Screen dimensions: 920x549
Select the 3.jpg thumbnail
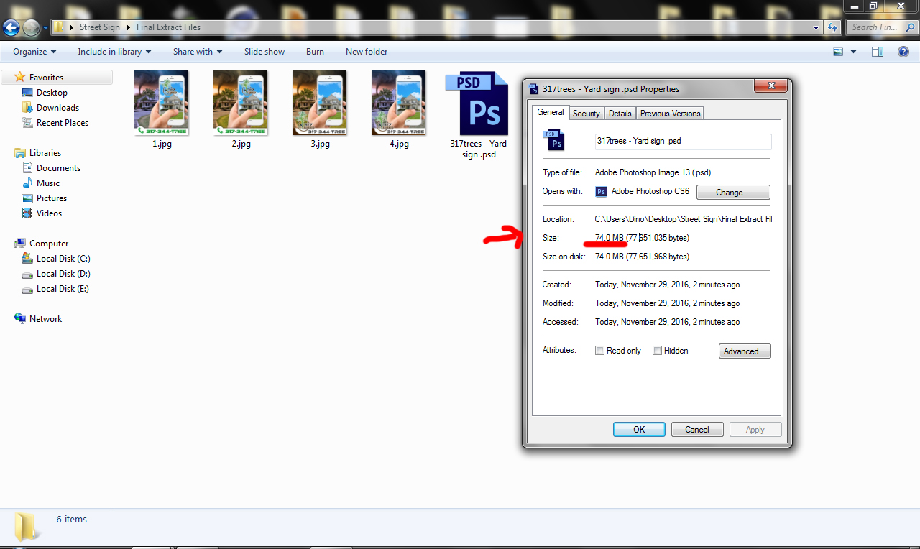click(x=320, y=103)
